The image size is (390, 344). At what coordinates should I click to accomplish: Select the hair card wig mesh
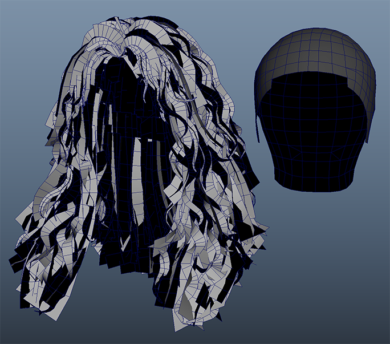point(138,174)
